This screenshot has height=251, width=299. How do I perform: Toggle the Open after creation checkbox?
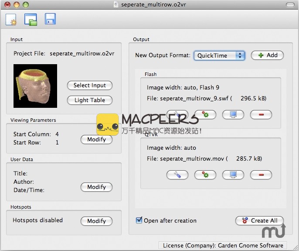click(x=139, y=220)
